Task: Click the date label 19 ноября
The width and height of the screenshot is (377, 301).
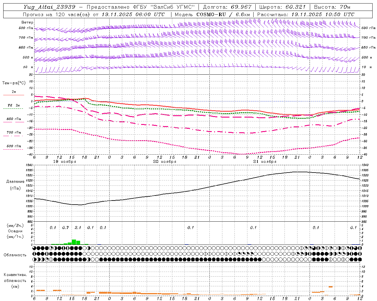Action: click(65, 162)
